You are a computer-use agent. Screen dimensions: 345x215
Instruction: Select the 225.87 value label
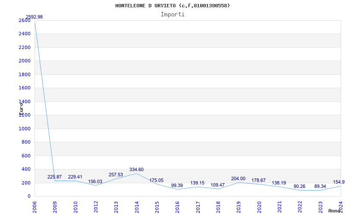pos(55,177)
